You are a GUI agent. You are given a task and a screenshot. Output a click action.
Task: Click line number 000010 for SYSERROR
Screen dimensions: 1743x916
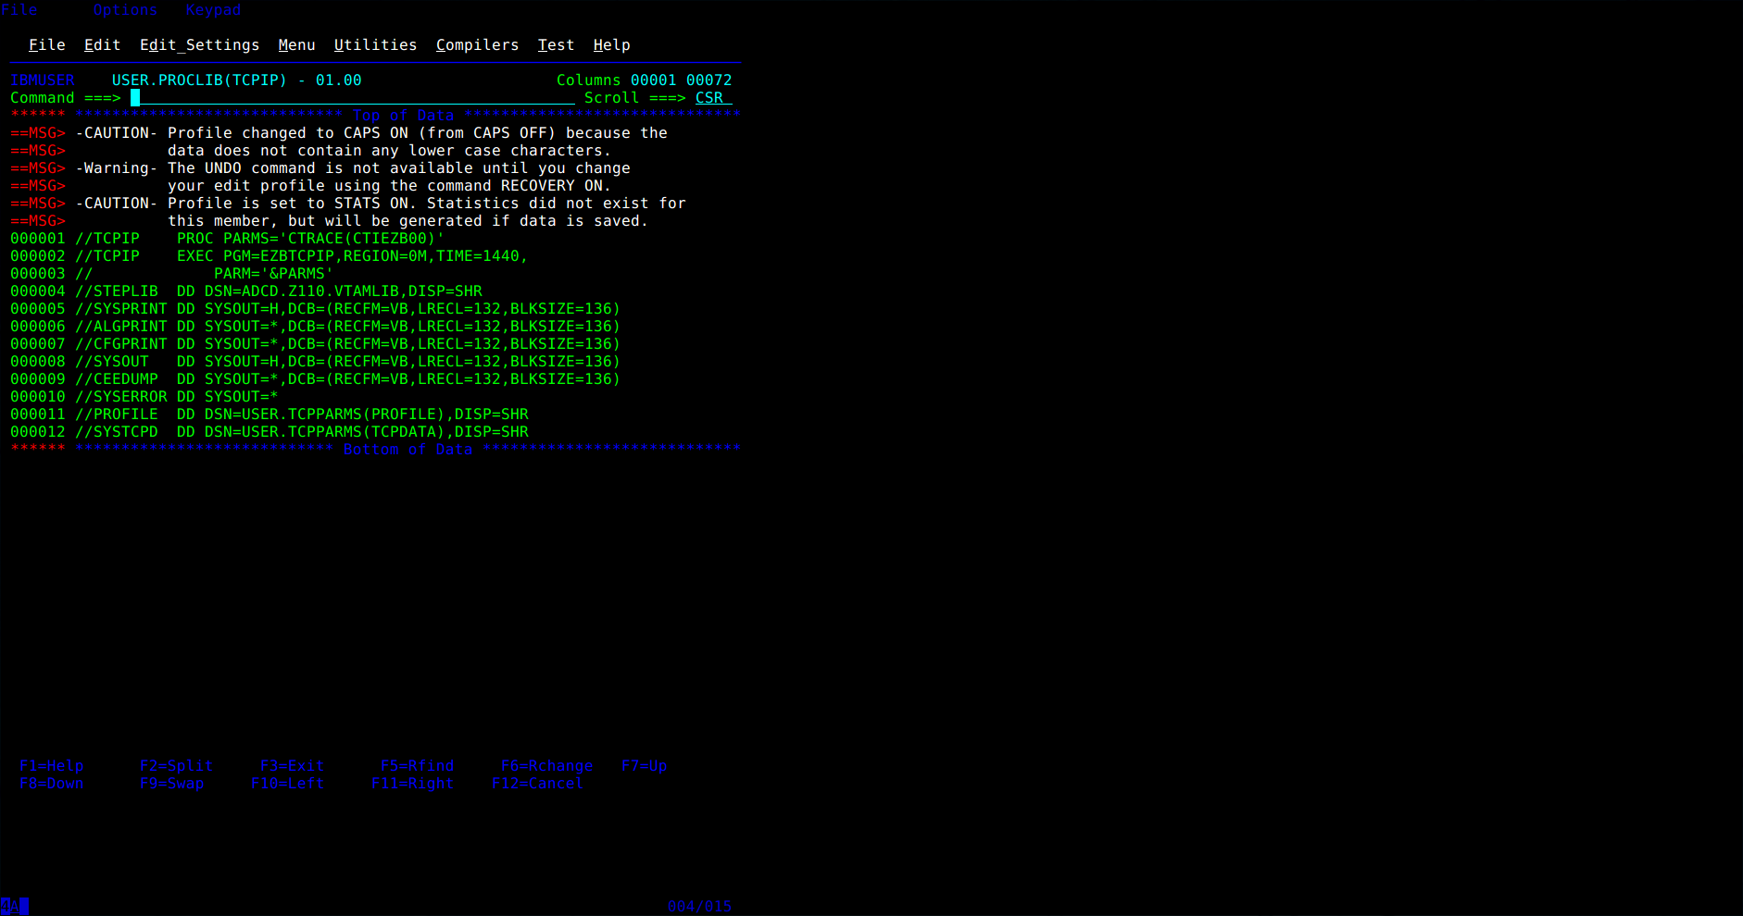37,396
